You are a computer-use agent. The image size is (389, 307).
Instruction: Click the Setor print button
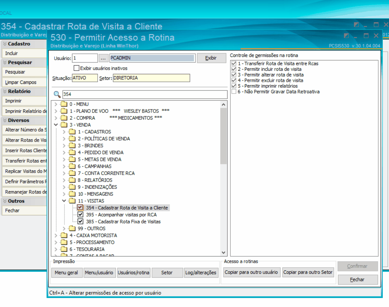coord(167,272)
